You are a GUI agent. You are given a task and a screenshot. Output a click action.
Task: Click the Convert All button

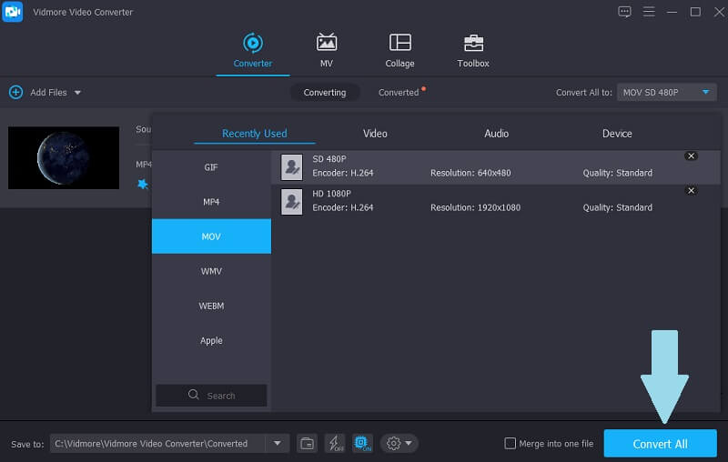660,444
